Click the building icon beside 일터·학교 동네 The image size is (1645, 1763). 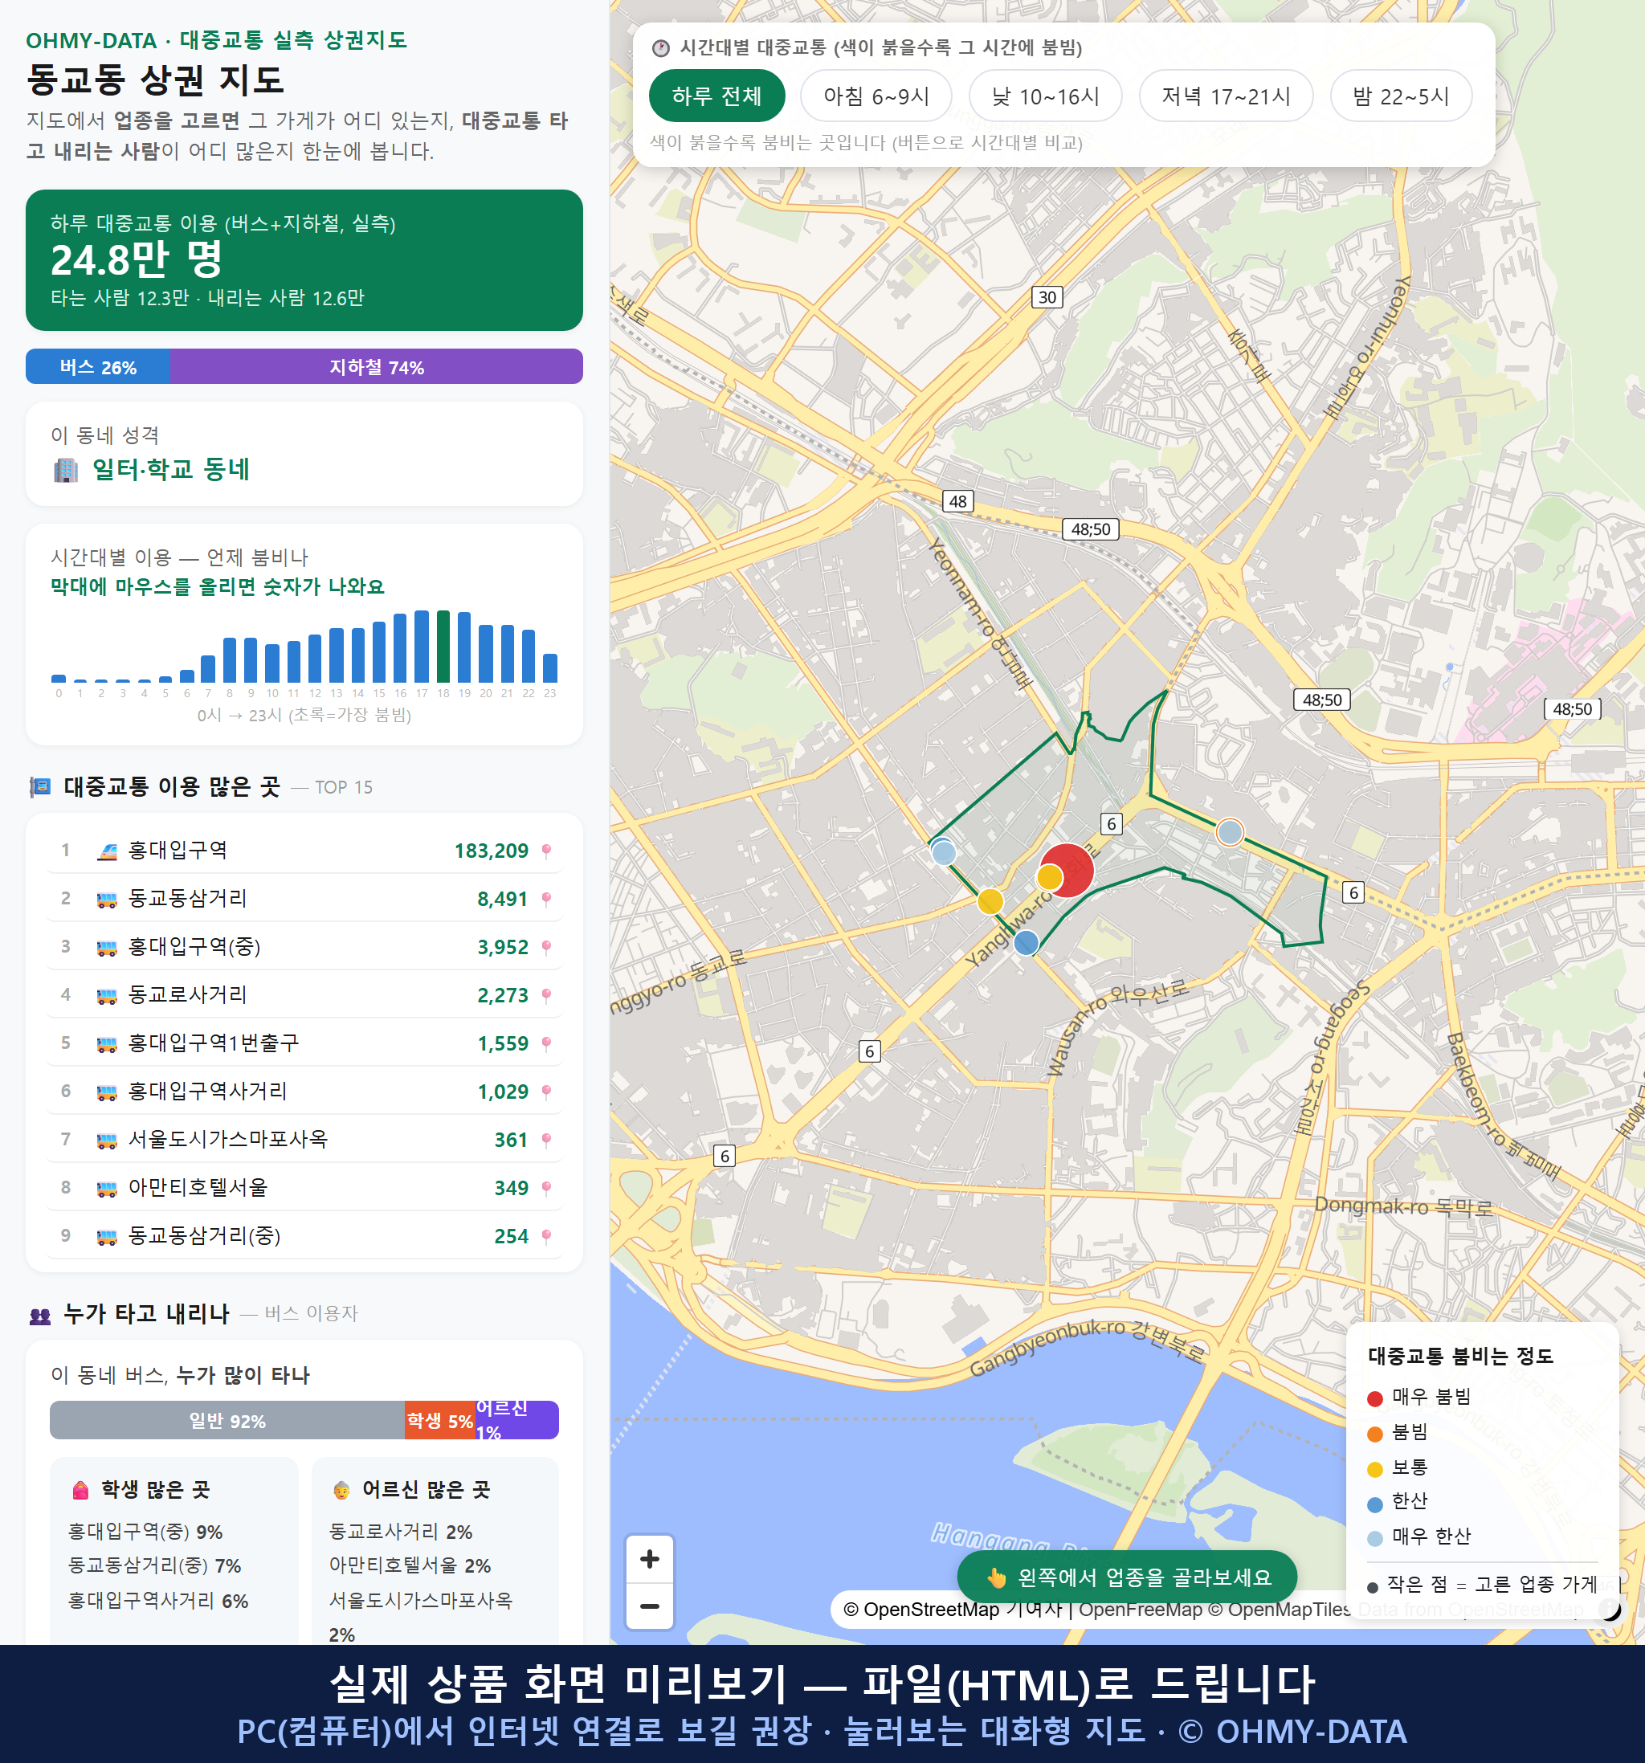point(66,470)
